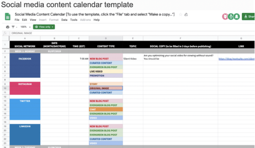Select LinkedIn's CURATED CONTENT cell in row 22
Screen dimensions: 255x148
[x=106, y=139]
